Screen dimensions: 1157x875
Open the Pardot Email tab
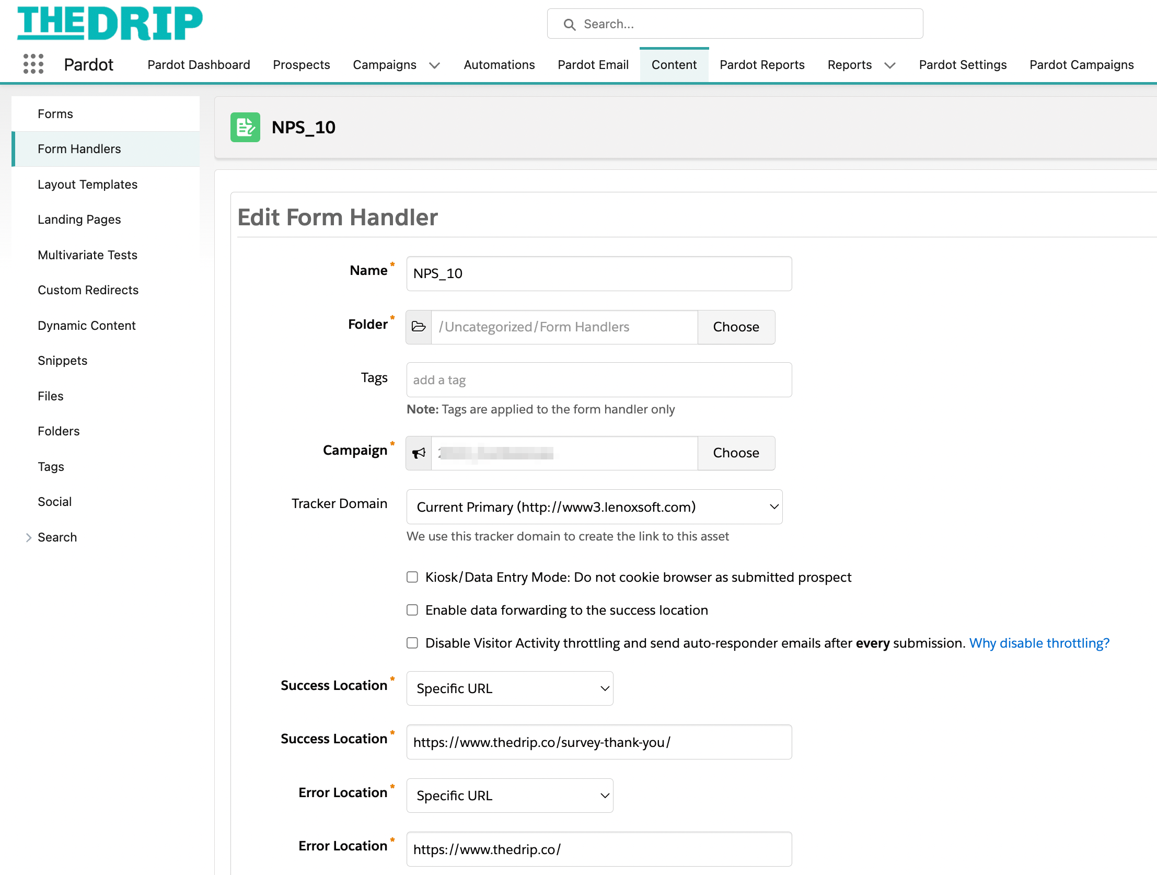593,65
